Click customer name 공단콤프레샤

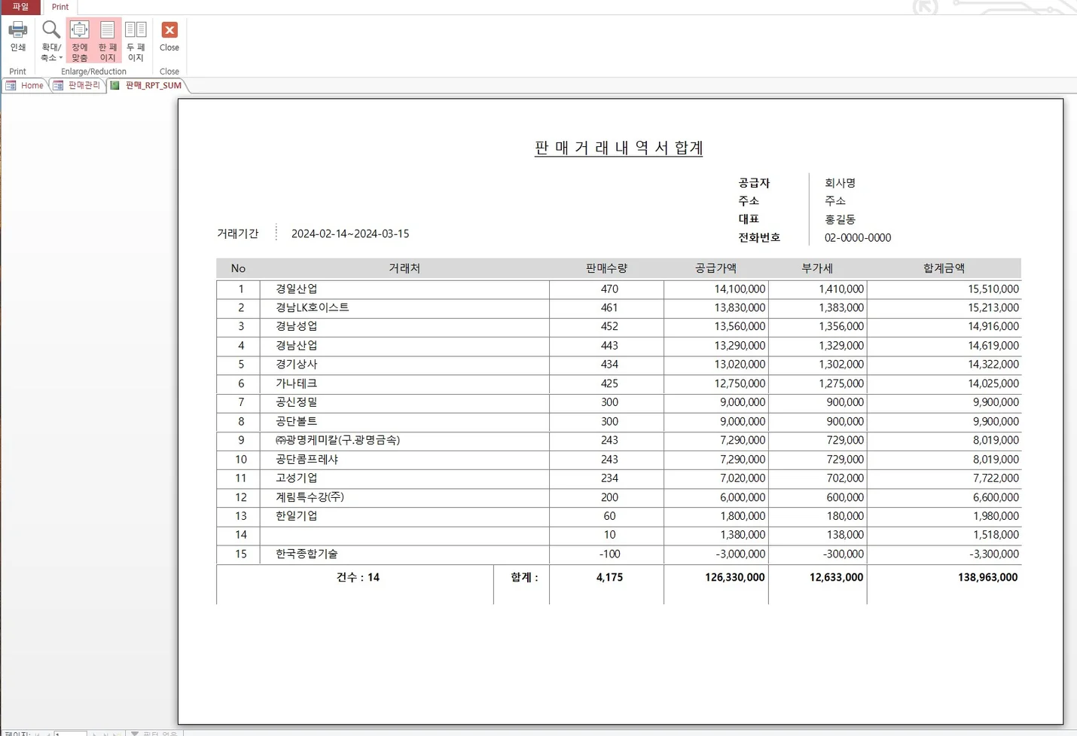tap(307, 459)
